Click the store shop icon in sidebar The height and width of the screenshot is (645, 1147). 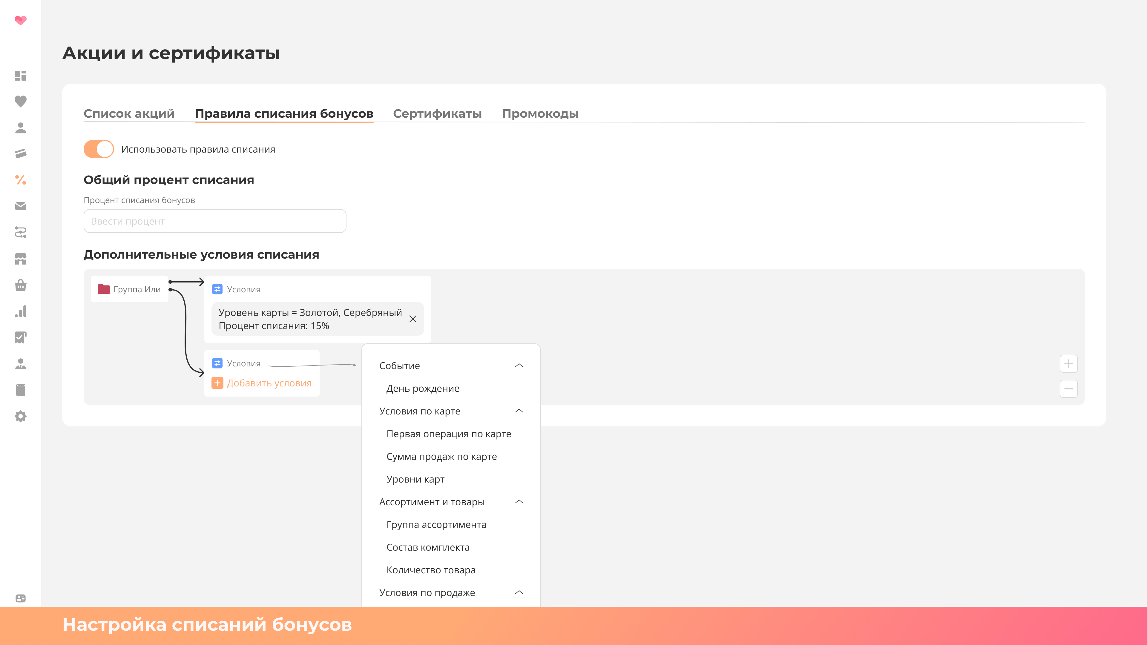[21, 259]
